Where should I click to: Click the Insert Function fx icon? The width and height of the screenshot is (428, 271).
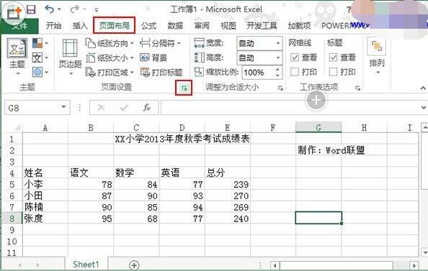pyautogui.click(x=146, y=108)
